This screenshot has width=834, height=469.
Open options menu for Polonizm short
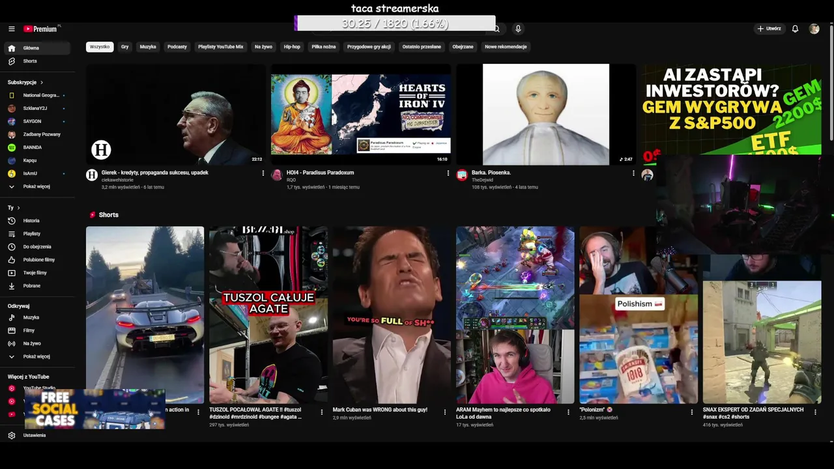click(692, 412)
